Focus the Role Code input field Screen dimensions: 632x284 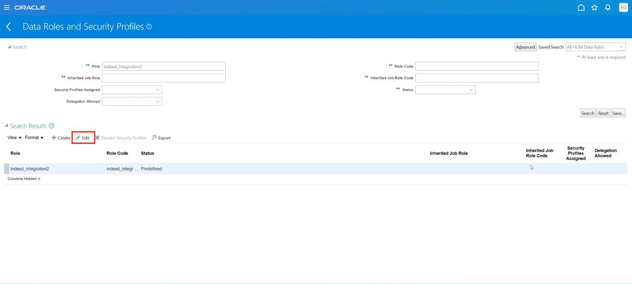[x=477, y=66]
